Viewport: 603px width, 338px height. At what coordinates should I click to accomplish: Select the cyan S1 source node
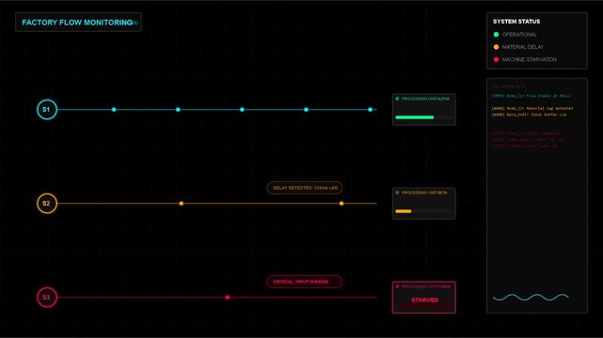click(47, 109)
